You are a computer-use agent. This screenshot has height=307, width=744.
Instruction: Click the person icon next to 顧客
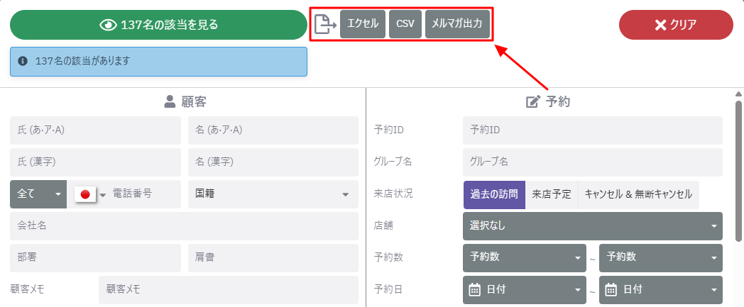tap(170, 101)
